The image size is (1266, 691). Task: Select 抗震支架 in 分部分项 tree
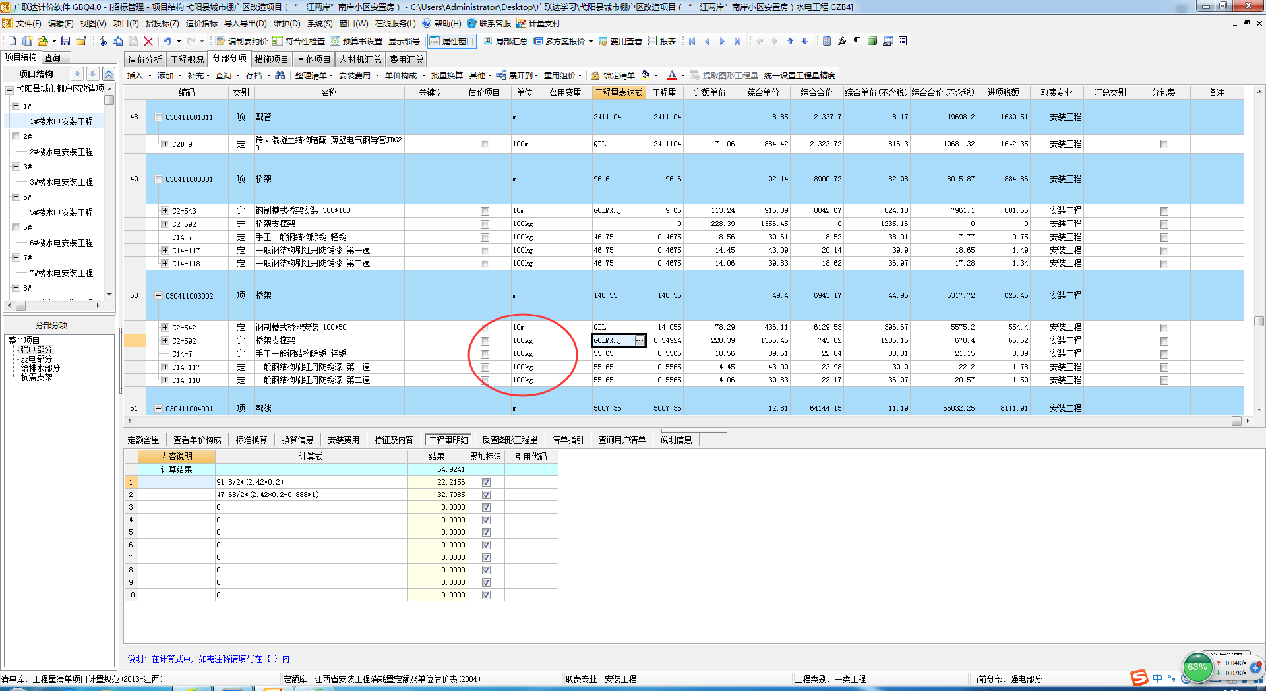tap(36, 377)
